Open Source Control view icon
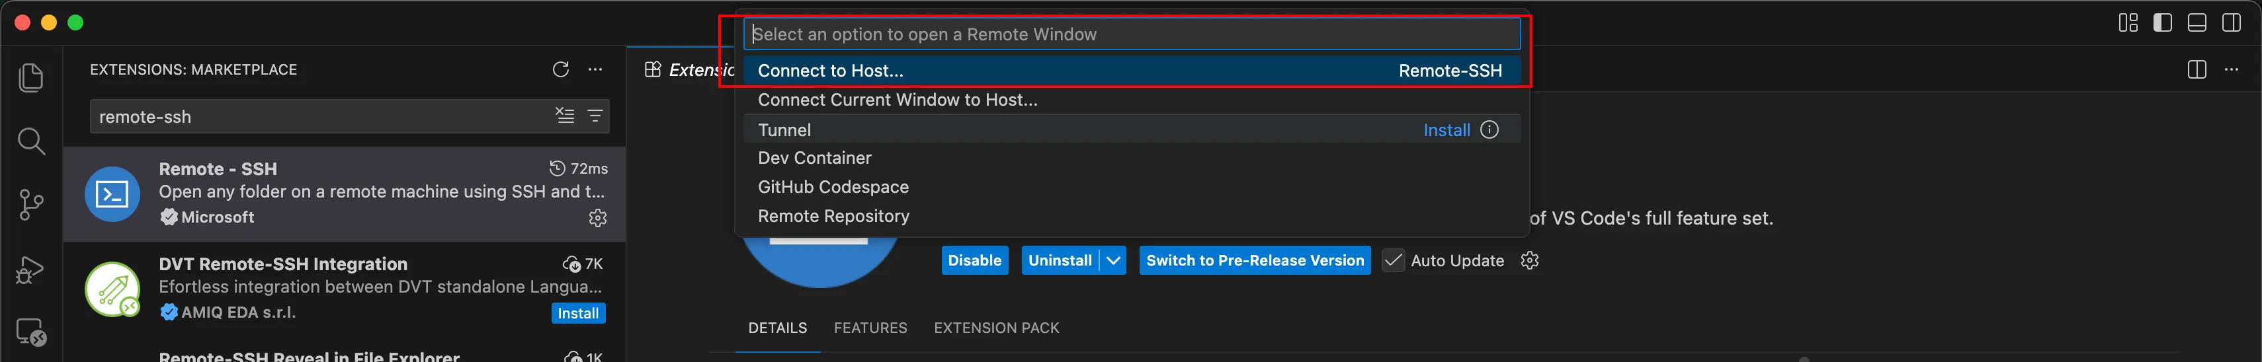 30,205
